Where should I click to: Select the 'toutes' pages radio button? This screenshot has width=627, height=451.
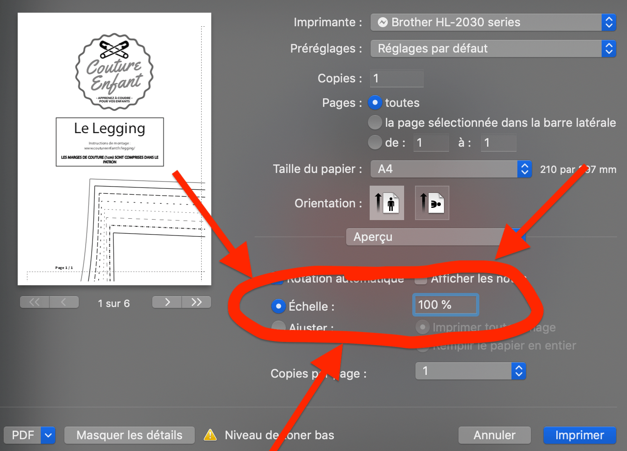tap(375, 103)
